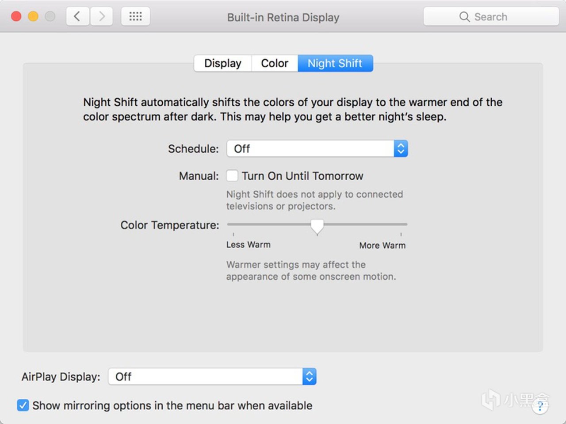The width and height of the screenshot is (566, 424).
Task: Click the Search field in the toolbar
Action: pyautogui.click(x=491, y=17)
